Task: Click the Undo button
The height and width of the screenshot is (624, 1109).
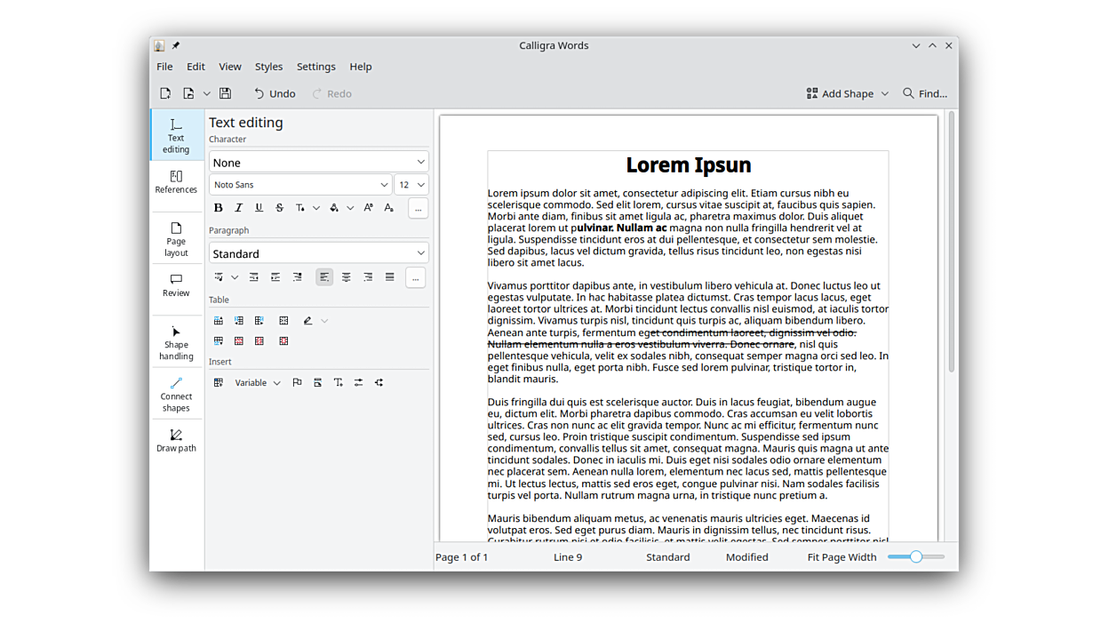Action: pyautogui.click(x=274, y=93)
